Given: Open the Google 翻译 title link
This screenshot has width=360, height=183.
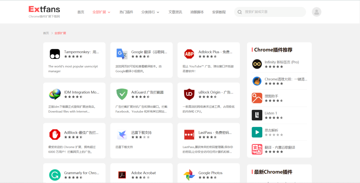Looking at the screenshot, I should tap(149, 52).
